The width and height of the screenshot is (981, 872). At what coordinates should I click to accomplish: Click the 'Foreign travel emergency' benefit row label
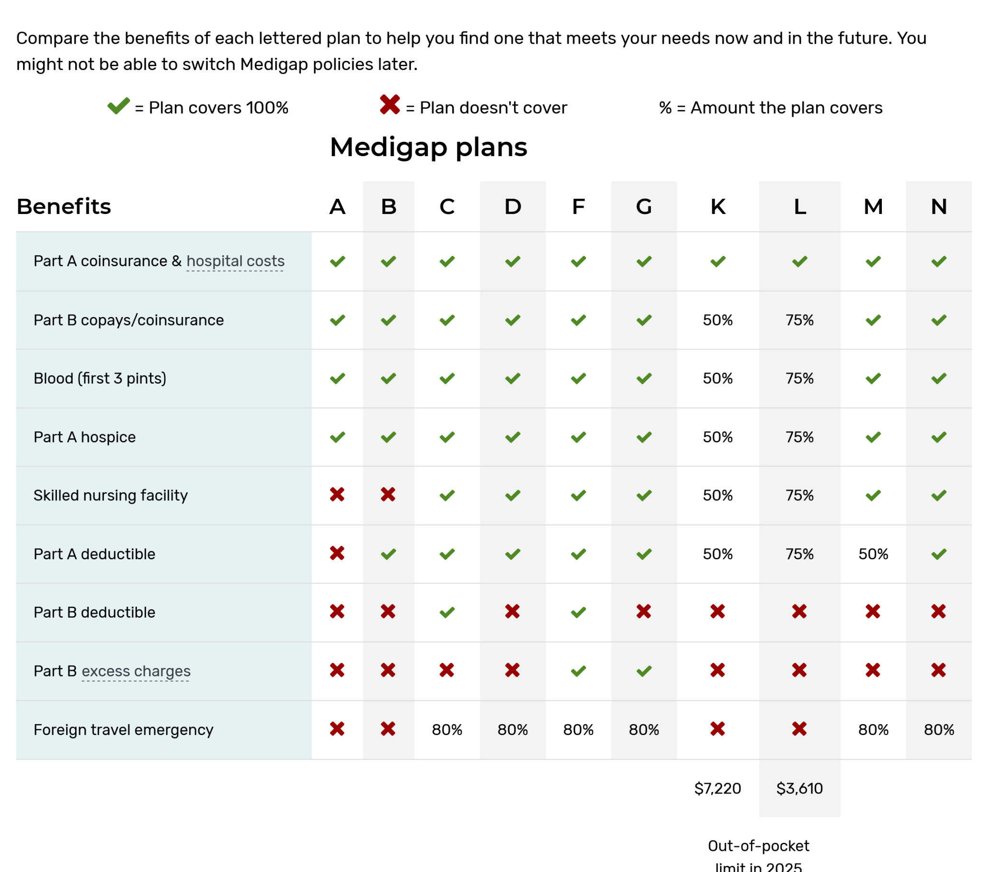point(124,730)
